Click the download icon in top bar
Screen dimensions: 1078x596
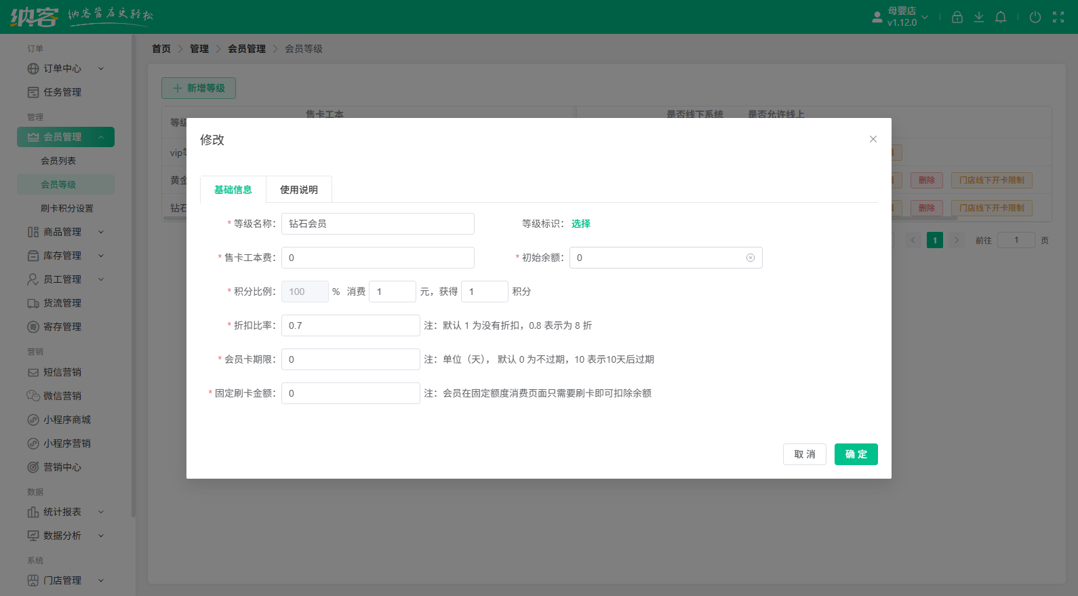click(978, 17)
